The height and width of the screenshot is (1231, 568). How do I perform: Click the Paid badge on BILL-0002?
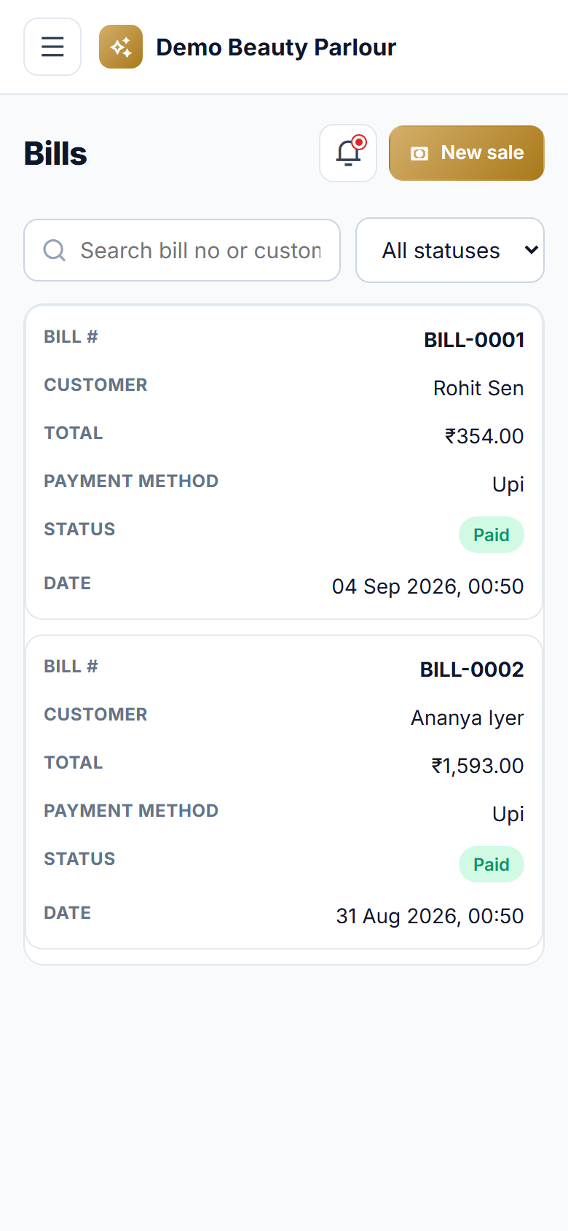(492, 864)
